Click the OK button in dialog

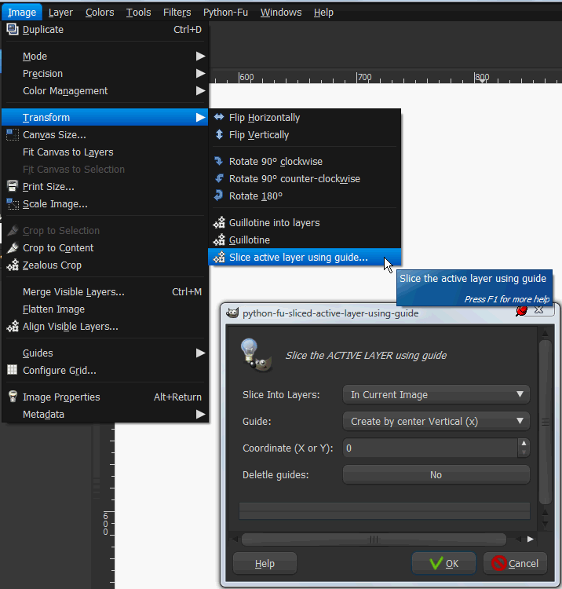tap(443, 563)
